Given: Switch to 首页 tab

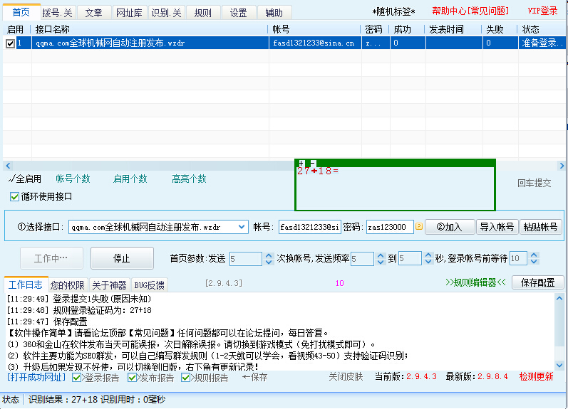Looking at the screenshot, I should pos(21,12).
